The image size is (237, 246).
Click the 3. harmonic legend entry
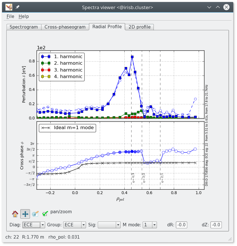62,70
